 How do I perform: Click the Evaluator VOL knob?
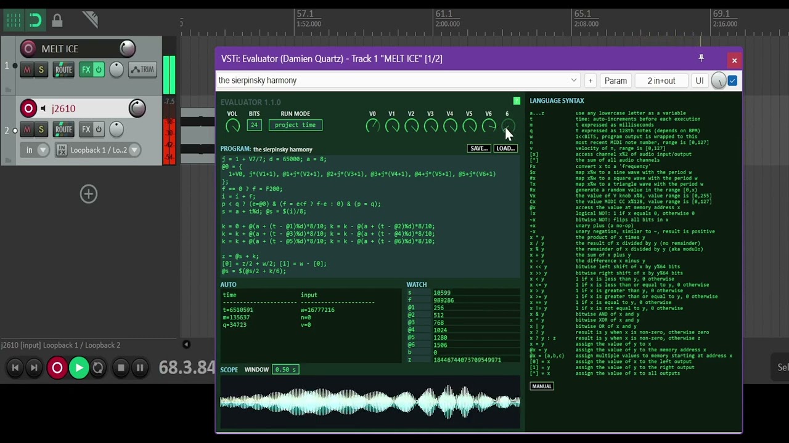pos(232,126)
